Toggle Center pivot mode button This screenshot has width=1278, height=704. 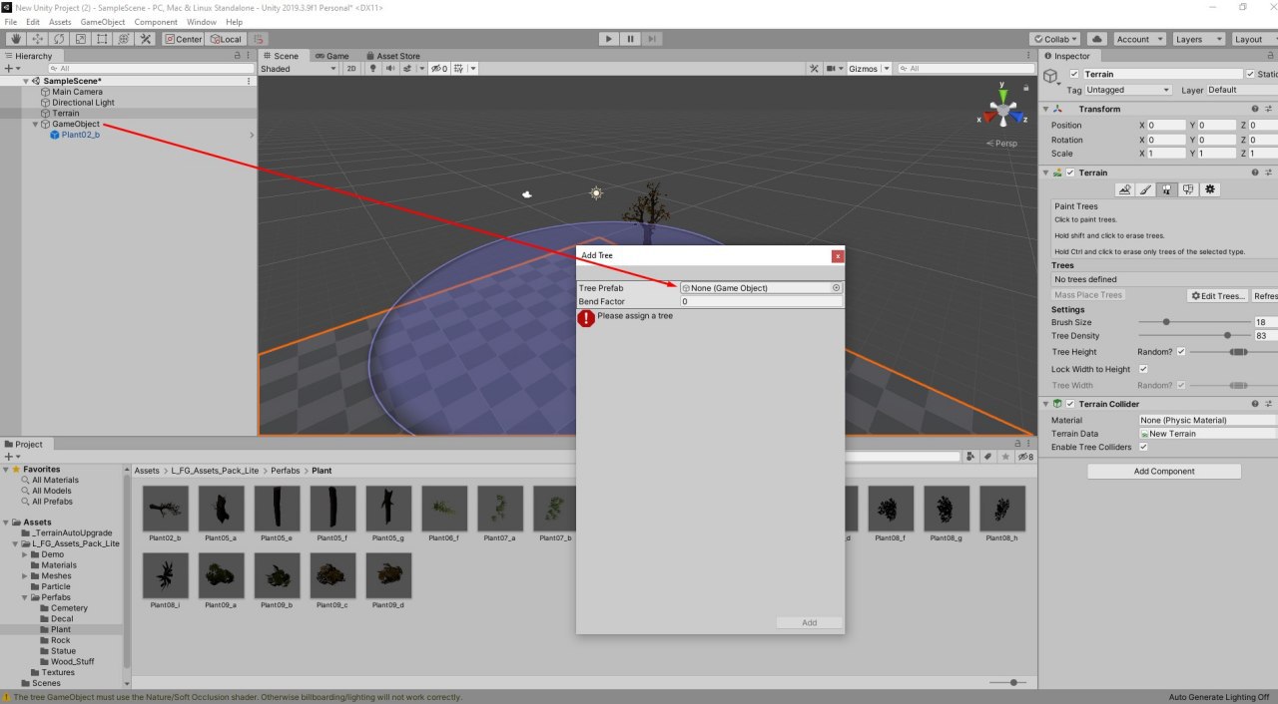pos(184,39)
